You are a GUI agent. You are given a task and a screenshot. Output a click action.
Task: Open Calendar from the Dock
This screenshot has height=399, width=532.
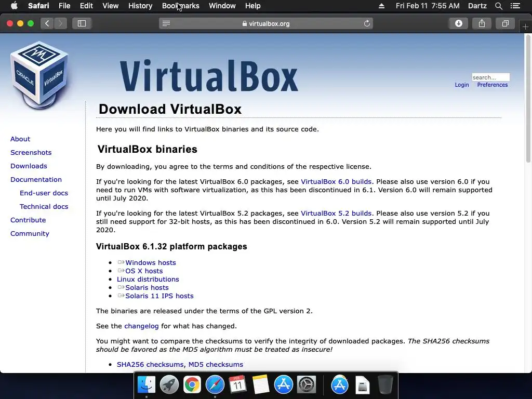[x=237, y=385]
